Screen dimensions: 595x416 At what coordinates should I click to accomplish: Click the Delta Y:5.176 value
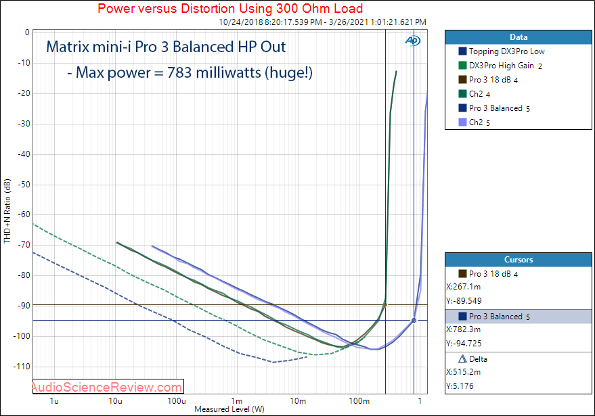[460, 386]
